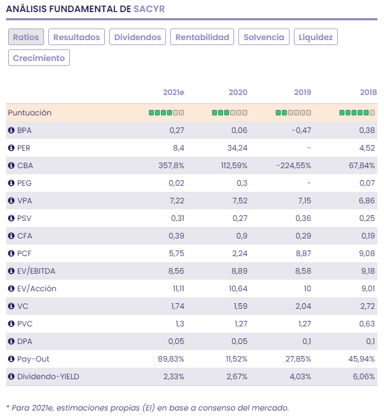Select the active Ratios tab
This screenshot has height=416, width=384.
tap(26, 37)
